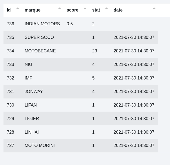Select the INDIAN MOTORS cell
The width and height of the screenshot is (170, 165).
(42, 24)
